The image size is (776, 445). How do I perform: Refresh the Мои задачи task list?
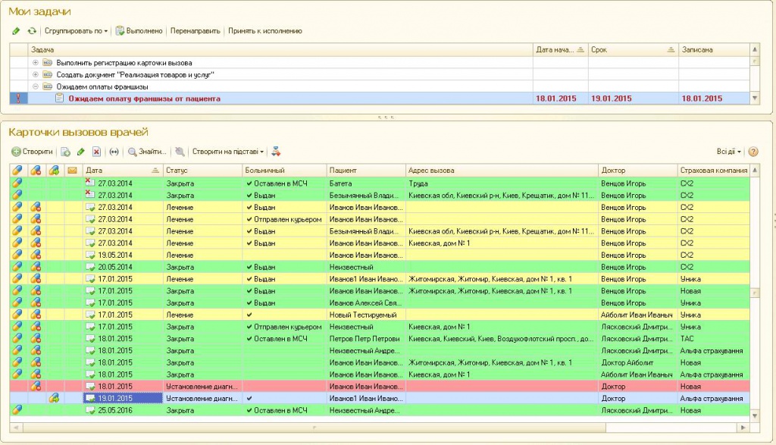pyautogui.click(x=32, y=31)
